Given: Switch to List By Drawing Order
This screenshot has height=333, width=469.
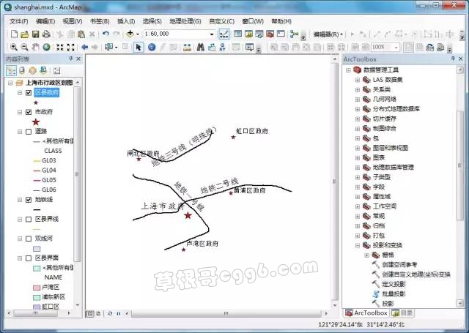Looking at the screenshot, I should pyautogui.click(x=12, y=70).
